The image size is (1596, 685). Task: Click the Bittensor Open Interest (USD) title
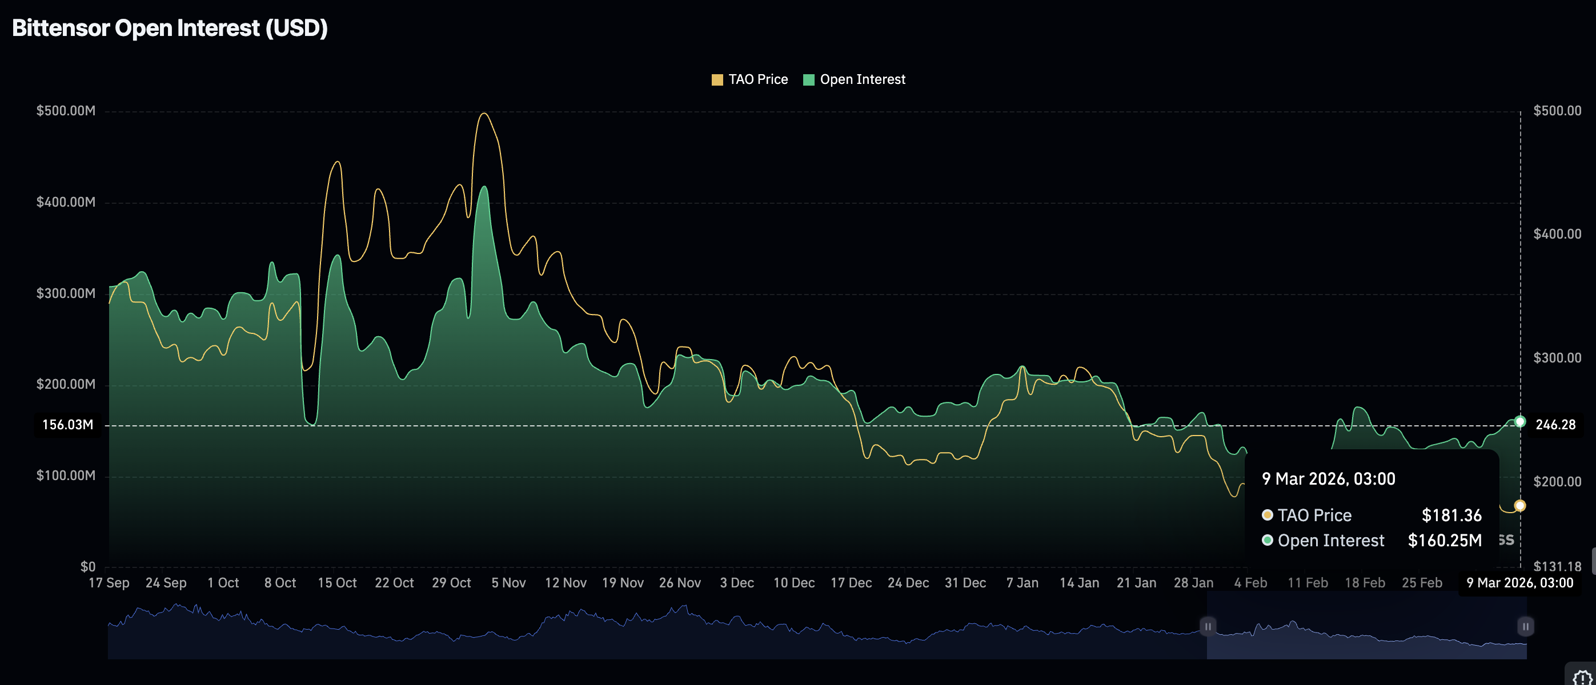170,28
